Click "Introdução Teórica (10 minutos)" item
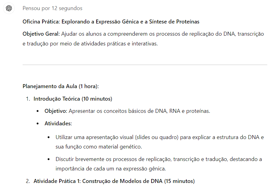The height and width of the screenshot is (186, 270). [x=73, y=99]
